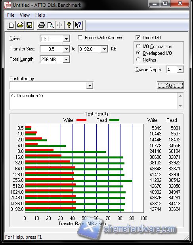Click the Save floppy disk icon
Image resolution: width=193 pixels, height=245 pixels.
[x=29, y=25]
